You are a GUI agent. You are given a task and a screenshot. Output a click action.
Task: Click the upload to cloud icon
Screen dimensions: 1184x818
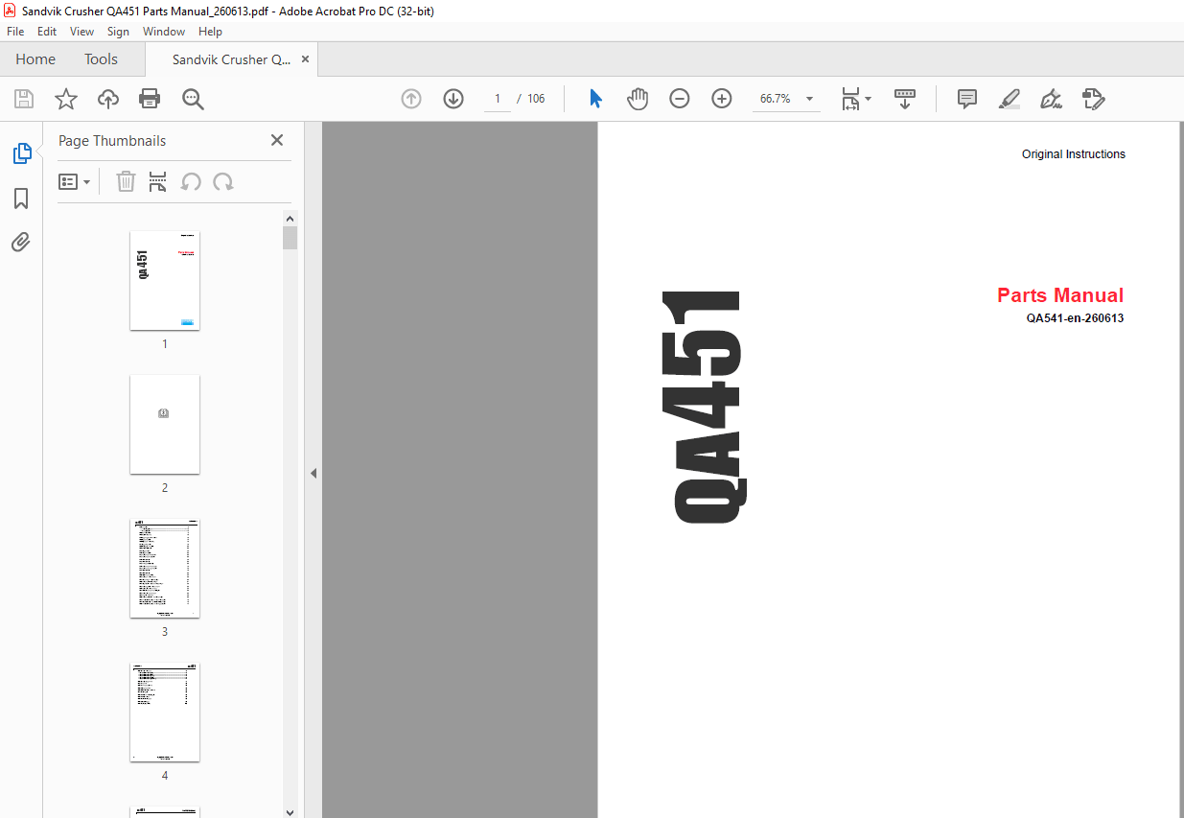[108, 99]
